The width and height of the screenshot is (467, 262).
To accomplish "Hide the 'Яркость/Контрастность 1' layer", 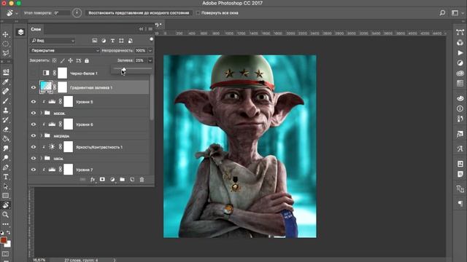I will (x=34, y=147).
